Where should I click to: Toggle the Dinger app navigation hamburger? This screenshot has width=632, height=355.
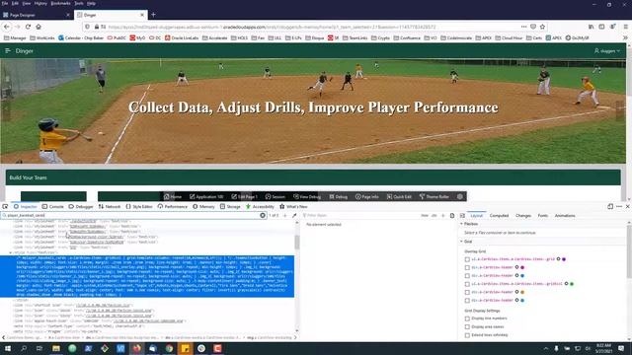[x=8, y=51]
